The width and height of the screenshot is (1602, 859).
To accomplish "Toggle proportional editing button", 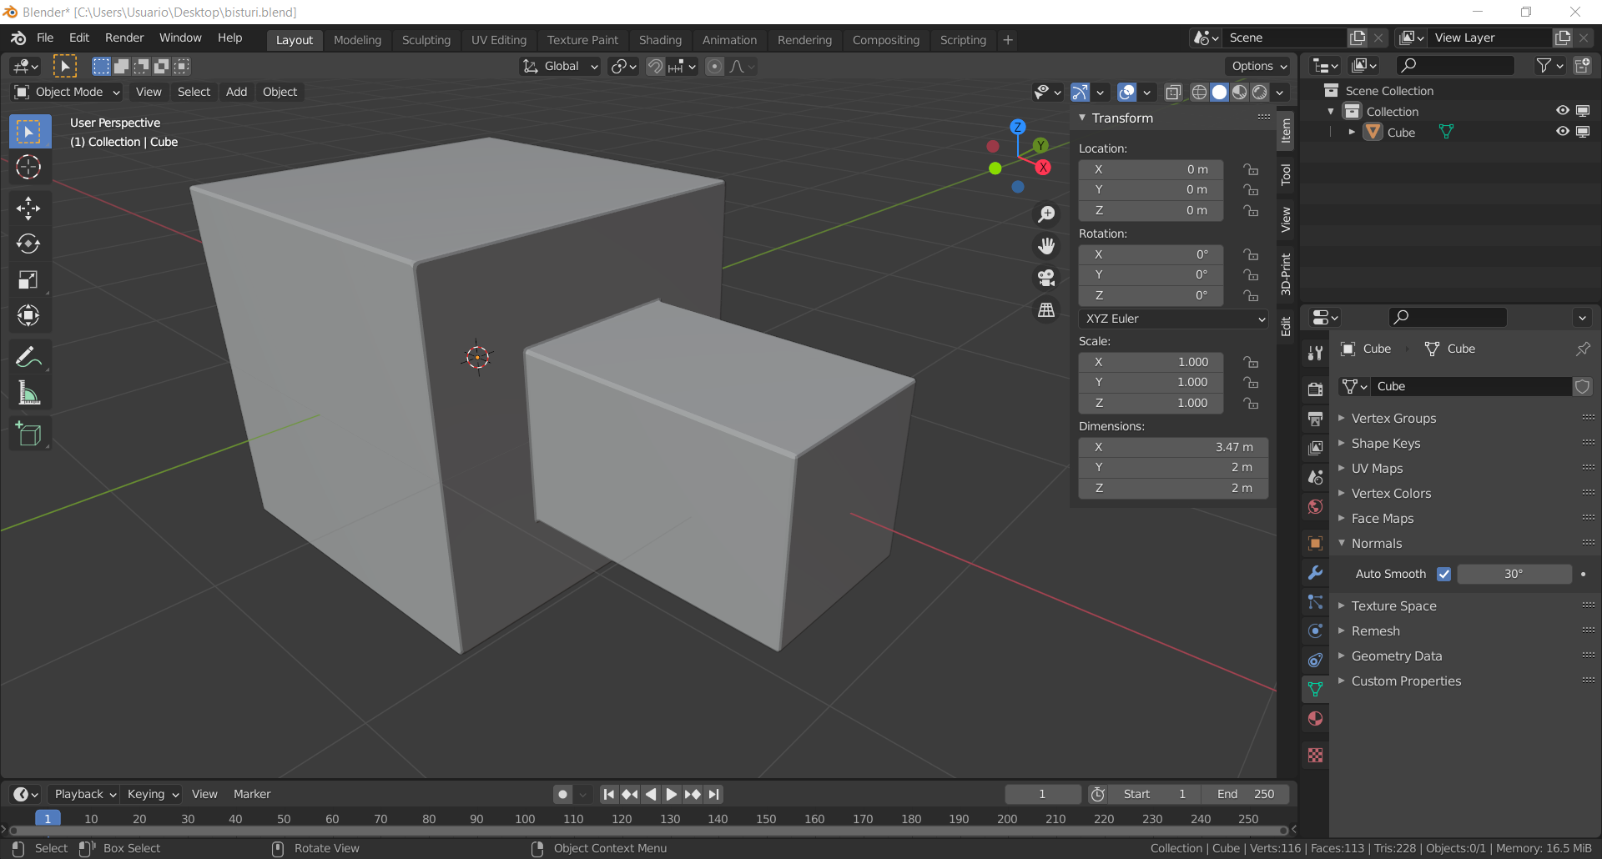I will point(714,67).
